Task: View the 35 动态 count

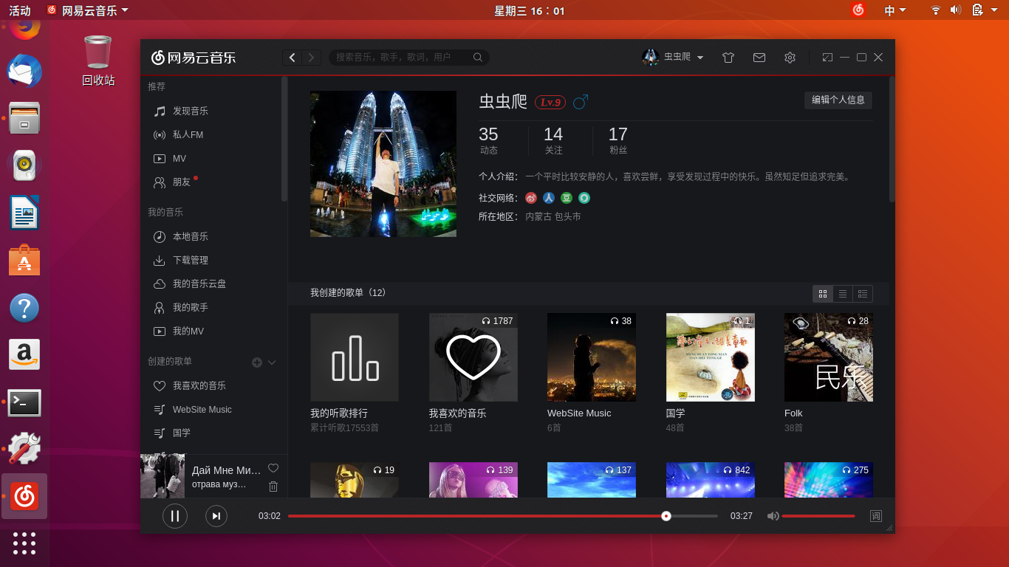Action: (488, 140)
